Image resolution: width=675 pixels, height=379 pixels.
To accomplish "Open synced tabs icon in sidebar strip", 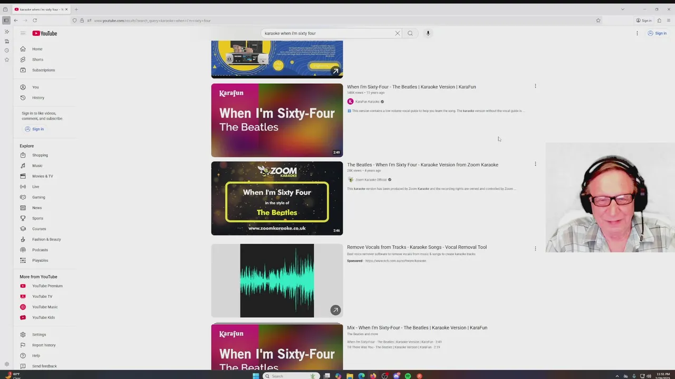I will (x=6, y=41).
